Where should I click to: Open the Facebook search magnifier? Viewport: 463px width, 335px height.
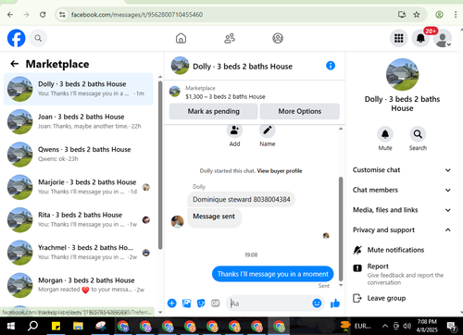click(38, 38)
